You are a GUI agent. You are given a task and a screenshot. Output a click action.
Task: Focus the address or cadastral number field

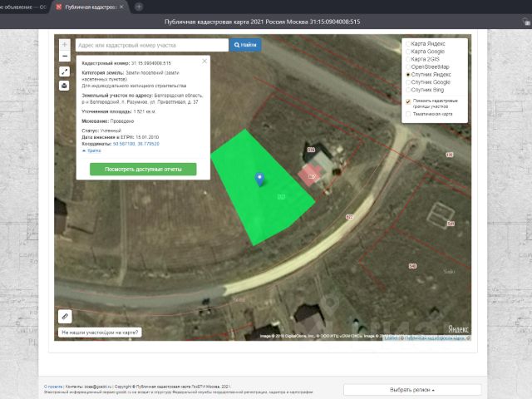tap(150, 44)
